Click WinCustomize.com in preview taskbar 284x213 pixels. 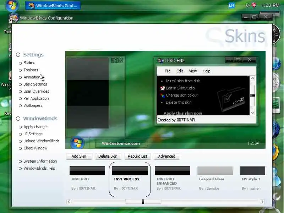click(121, 143)
